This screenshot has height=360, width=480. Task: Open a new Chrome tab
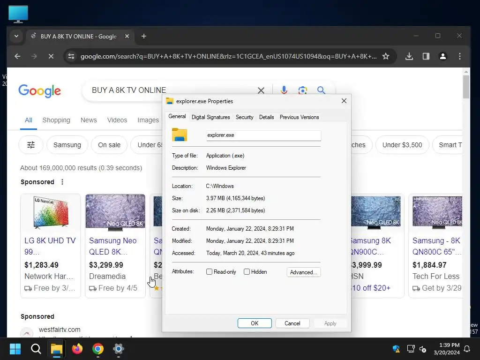pyautogui.click(x=143, y=36)
